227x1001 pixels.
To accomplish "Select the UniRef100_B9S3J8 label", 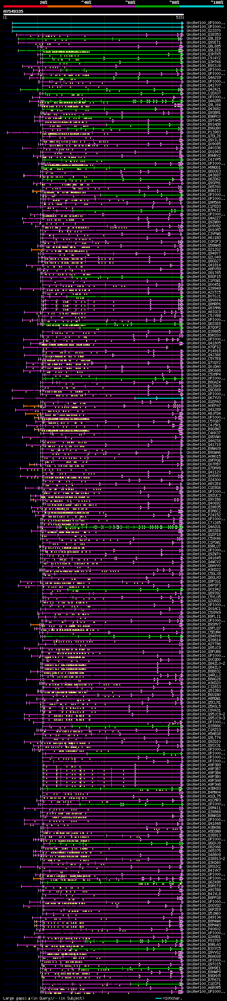I will point(204,66).
